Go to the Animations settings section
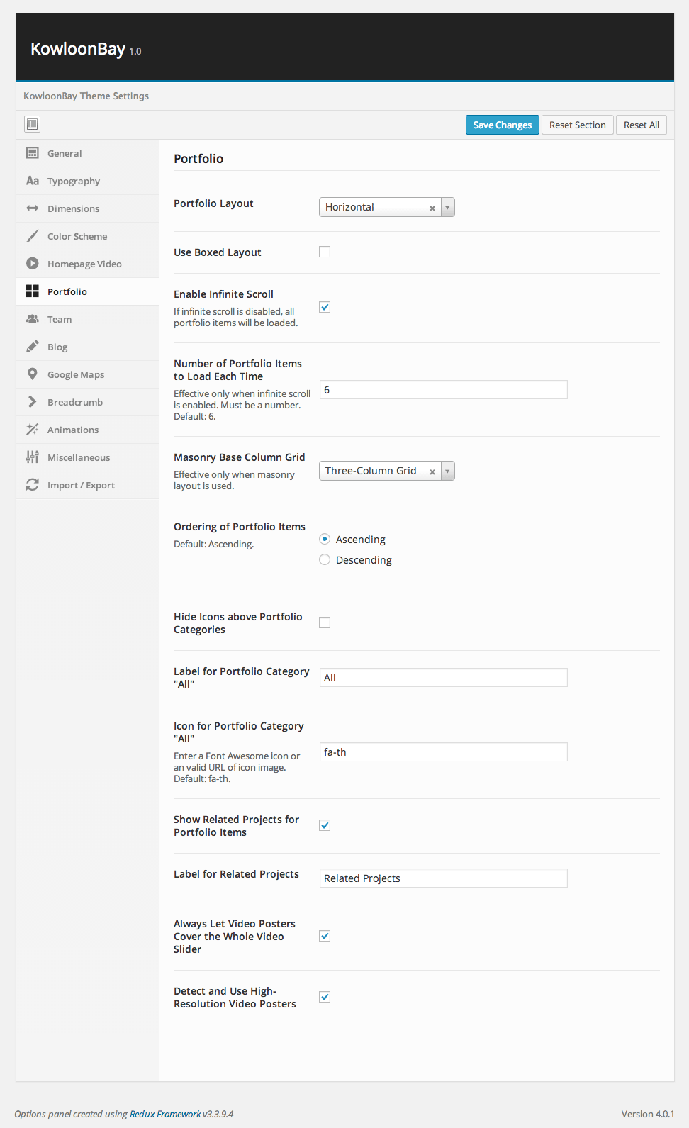Viewport: 689px width, 1128px height. tap(73, 430)
